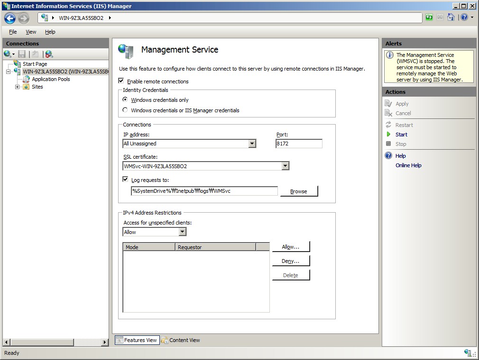This screenshot has height=360, width=479.
Task: Open the View menu
Action: pos(31,32)
